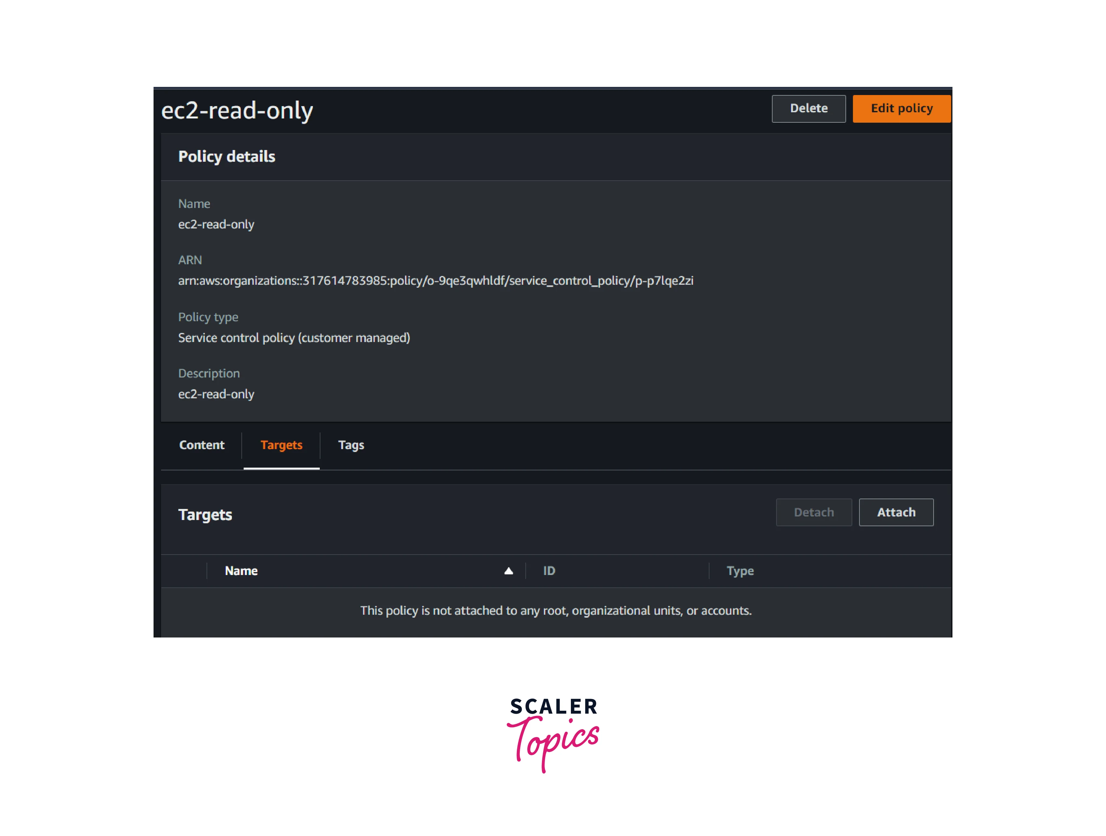Attach the policy to a target
Image resolution: width=1106 pixels, height=836 pixels.
click(896, 512)
